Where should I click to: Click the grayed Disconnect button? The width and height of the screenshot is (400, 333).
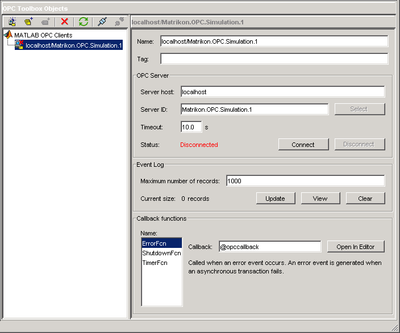pyautogui.click(x=360, y=144)
